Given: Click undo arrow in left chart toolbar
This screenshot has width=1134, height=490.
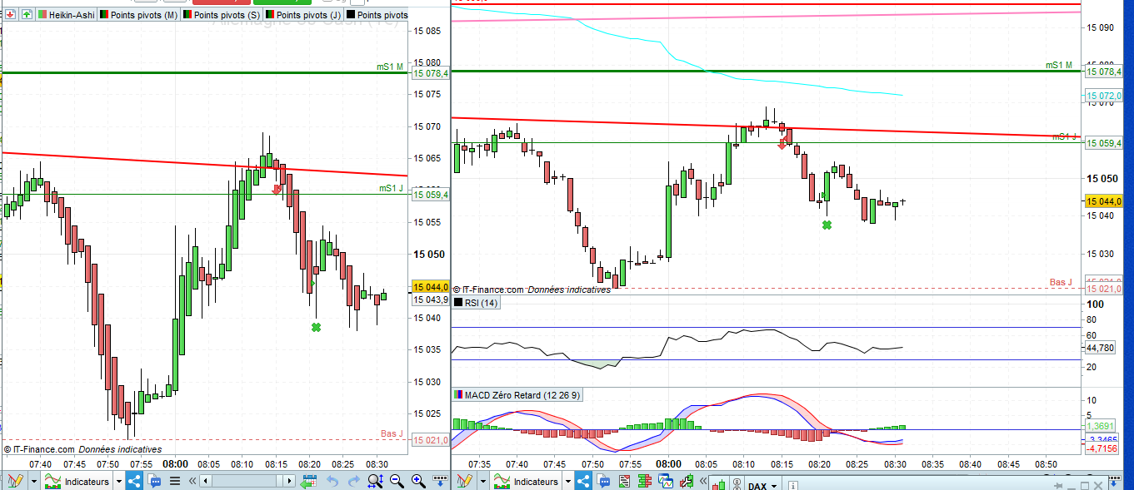Looking at the screenshot, I should click(332, 481).
